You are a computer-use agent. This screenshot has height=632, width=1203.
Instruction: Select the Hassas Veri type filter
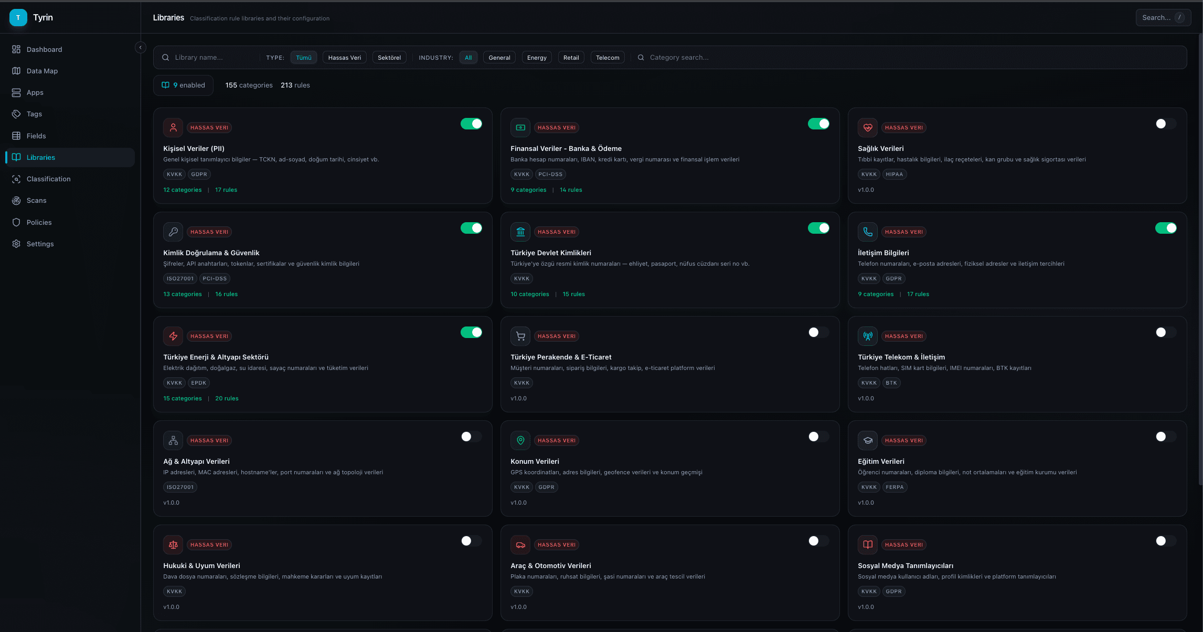[344, 58]
